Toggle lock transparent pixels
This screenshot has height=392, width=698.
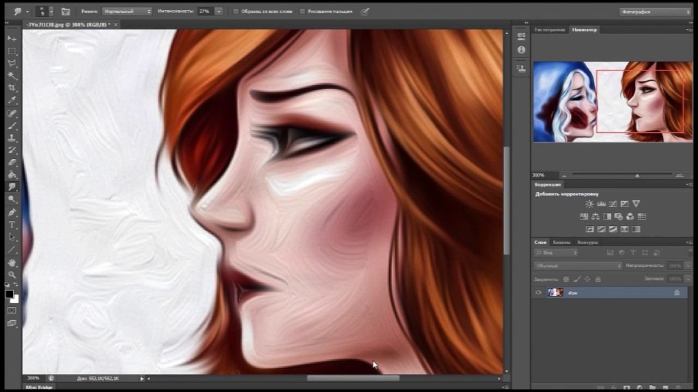point(566,279)
